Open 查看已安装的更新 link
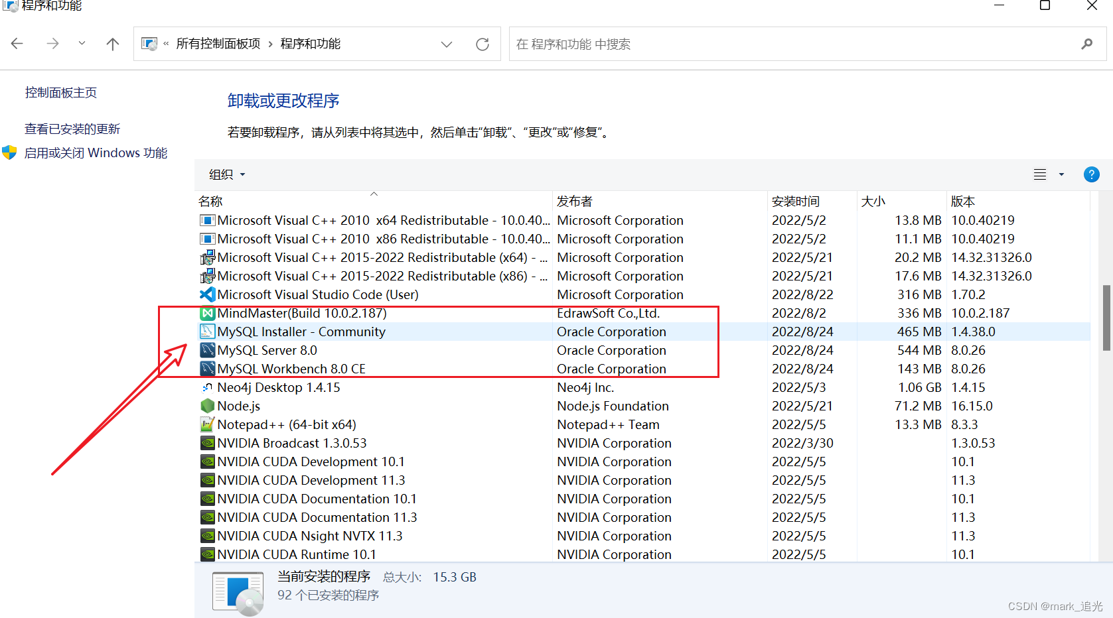Screen dimensions: 1113x618 (x=72, y=129)
